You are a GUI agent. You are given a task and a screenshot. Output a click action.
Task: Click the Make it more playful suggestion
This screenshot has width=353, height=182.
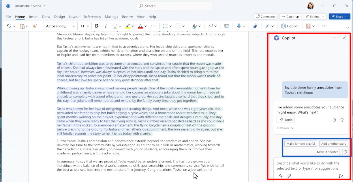click(x=301, y=144)
